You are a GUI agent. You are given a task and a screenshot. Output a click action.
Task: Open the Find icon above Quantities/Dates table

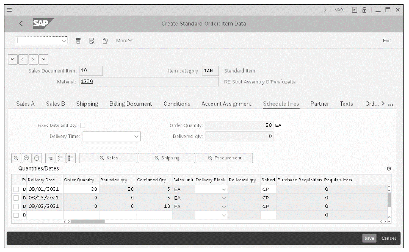tap(16, 158)
